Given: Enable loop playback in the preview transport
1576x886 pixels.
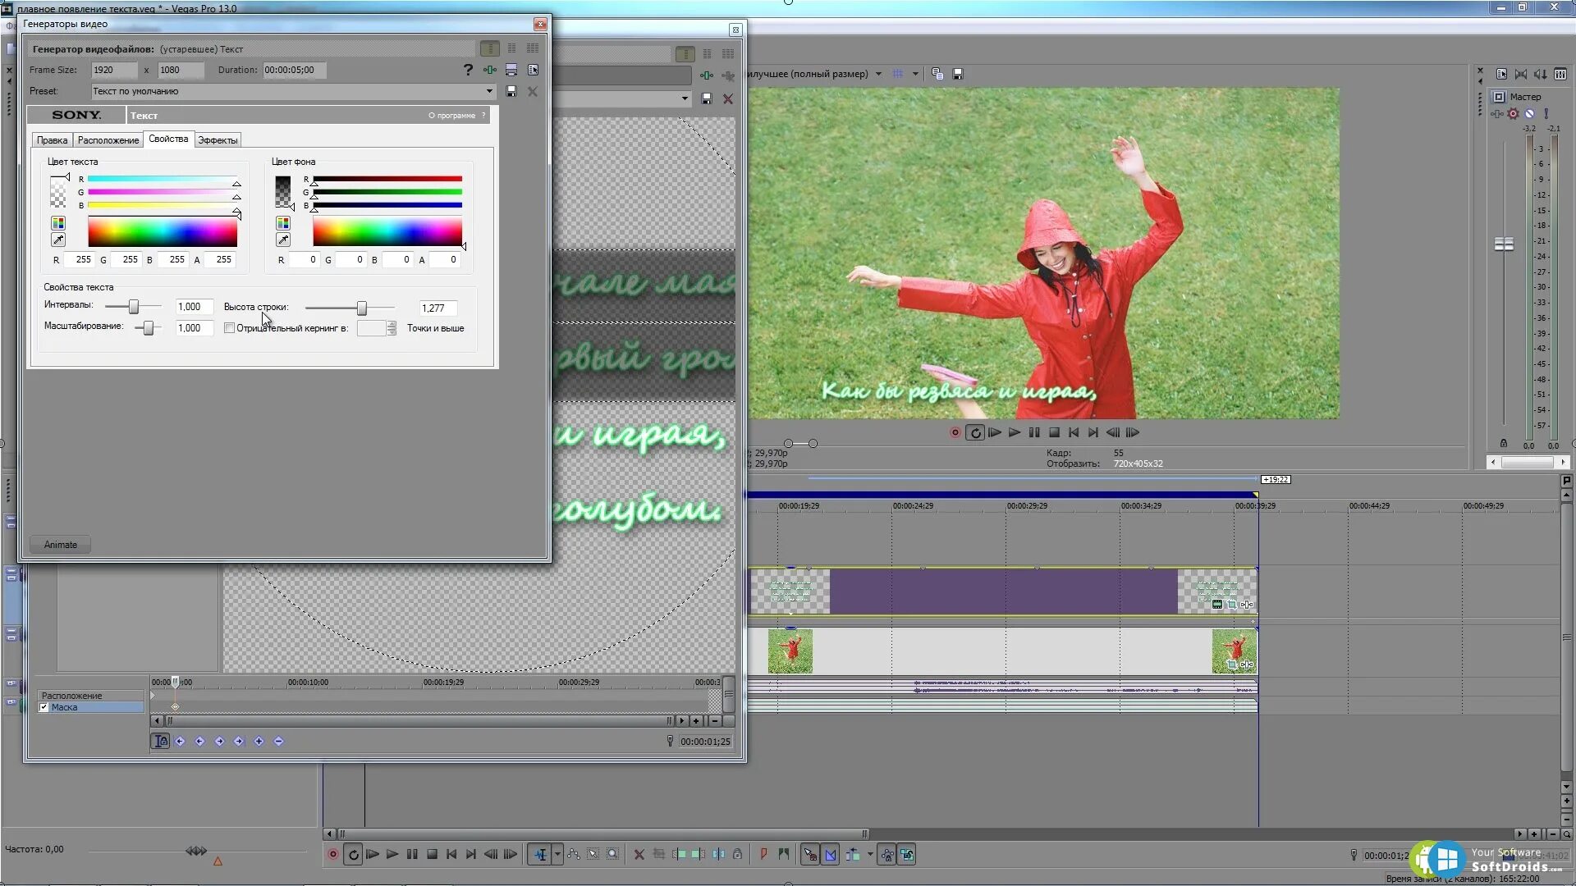Looking at the screenshot, I should pos(975,432).
